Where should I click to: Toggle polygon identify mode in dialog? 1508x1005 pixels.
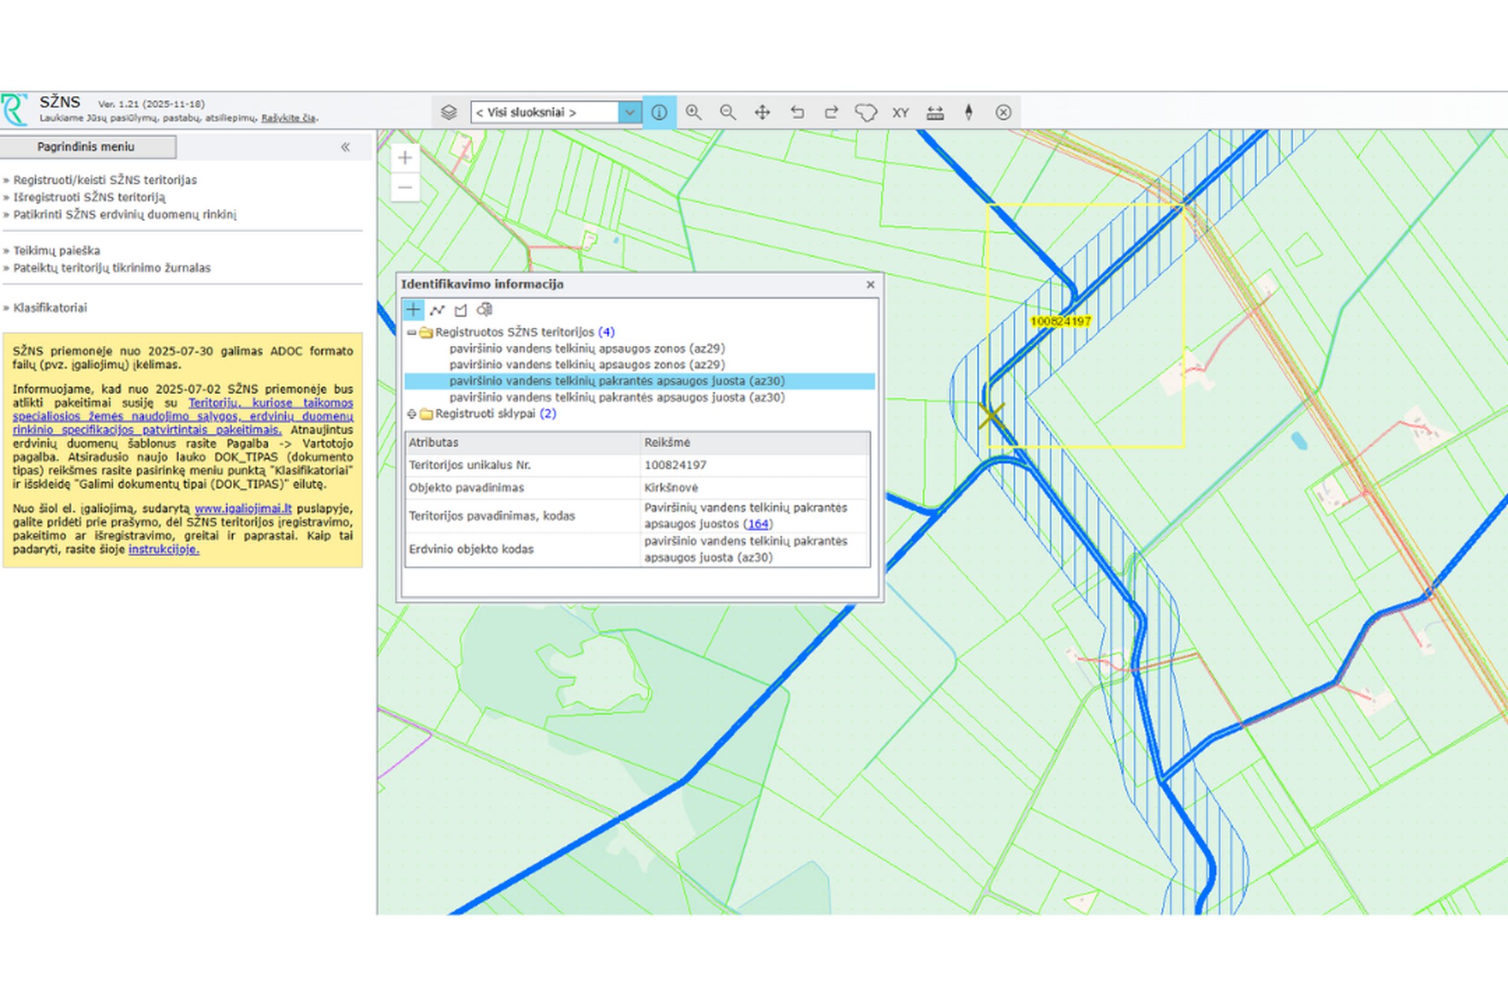(461, 309)
